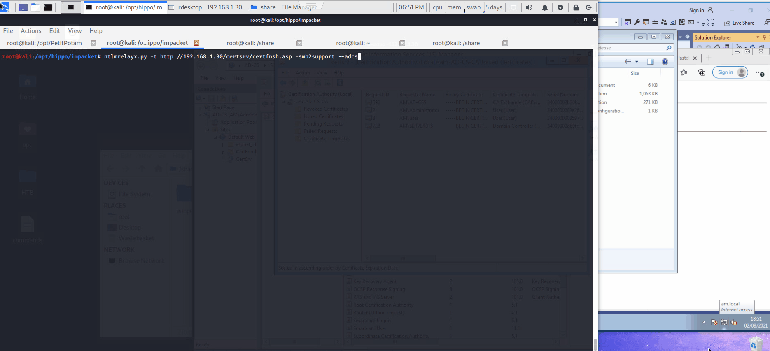
Task: Switch to rdesktop - 192.168.1.30 taskbar window
Action: click(205, 7)
